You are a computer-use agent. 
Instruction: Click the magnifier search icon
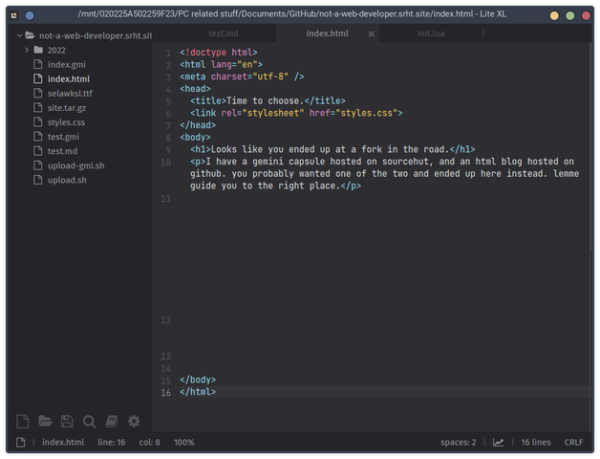(89, 422)
